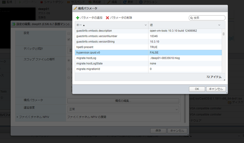Select the guestinfo.vmtools.description row

tap(148, 31)
